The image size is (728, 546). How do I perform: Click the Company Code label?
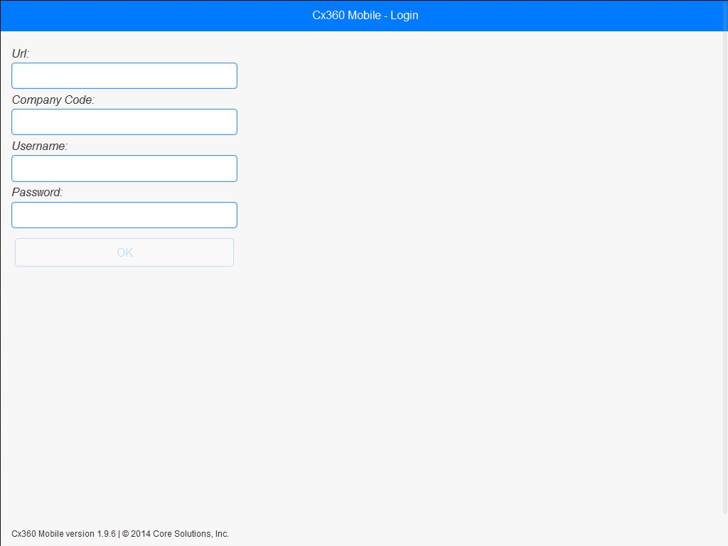click(53, 100)
